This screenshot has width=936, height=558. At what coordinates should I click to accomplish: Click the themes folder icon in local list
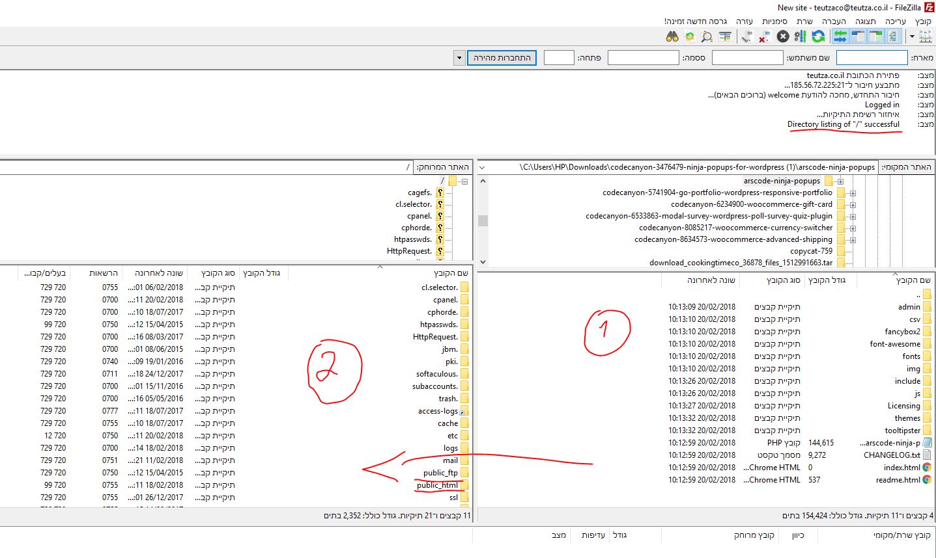[927, 418]
